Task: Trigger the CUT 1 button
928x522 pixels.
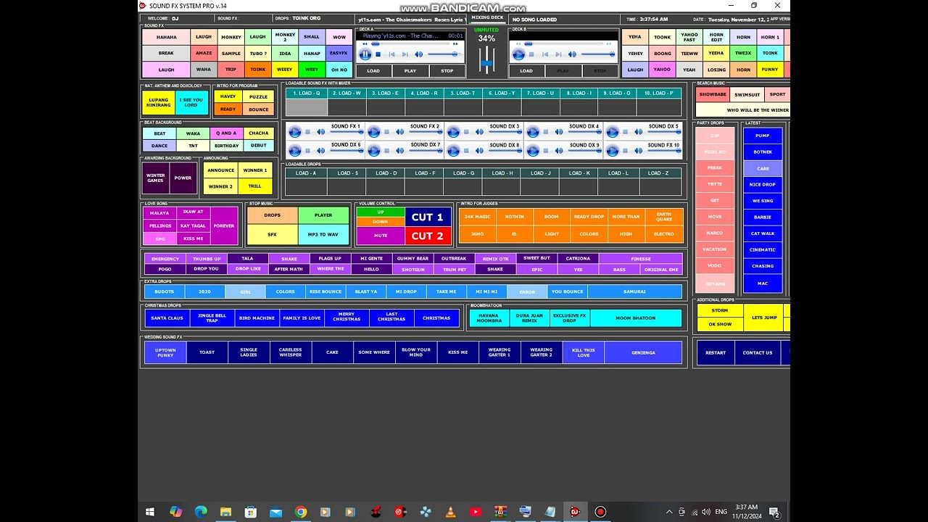Action: tap(428, 217)
